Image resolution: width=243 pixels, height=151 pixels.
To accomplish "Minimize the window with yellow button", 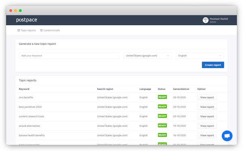I will pos(15,11).
